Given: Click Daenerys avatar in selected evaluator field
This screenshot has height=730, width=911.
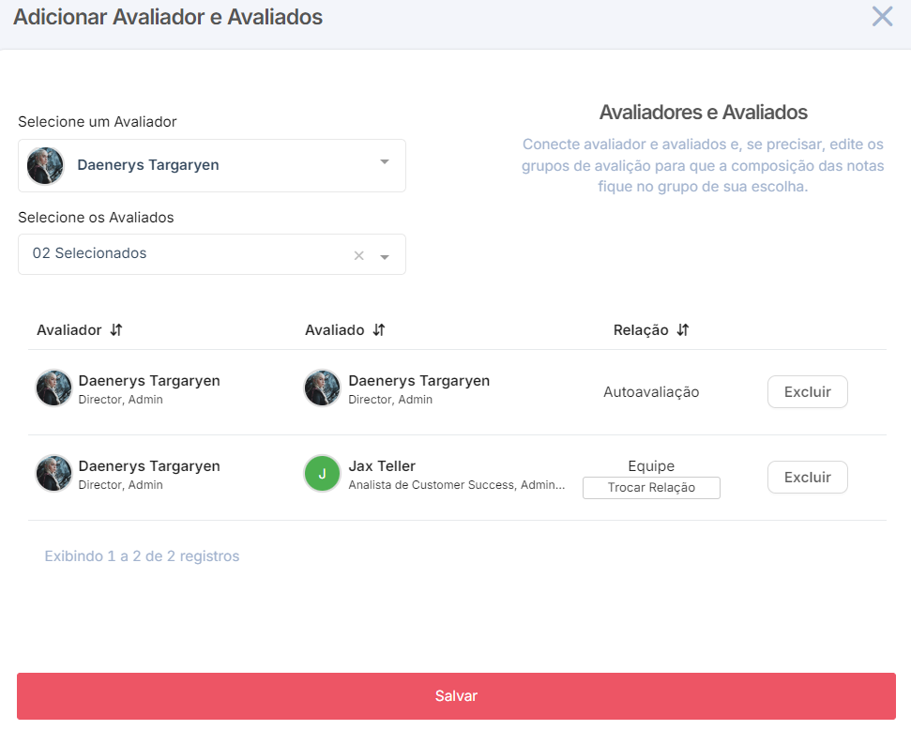Looking at the screenshot, I should tap(45, 166).
